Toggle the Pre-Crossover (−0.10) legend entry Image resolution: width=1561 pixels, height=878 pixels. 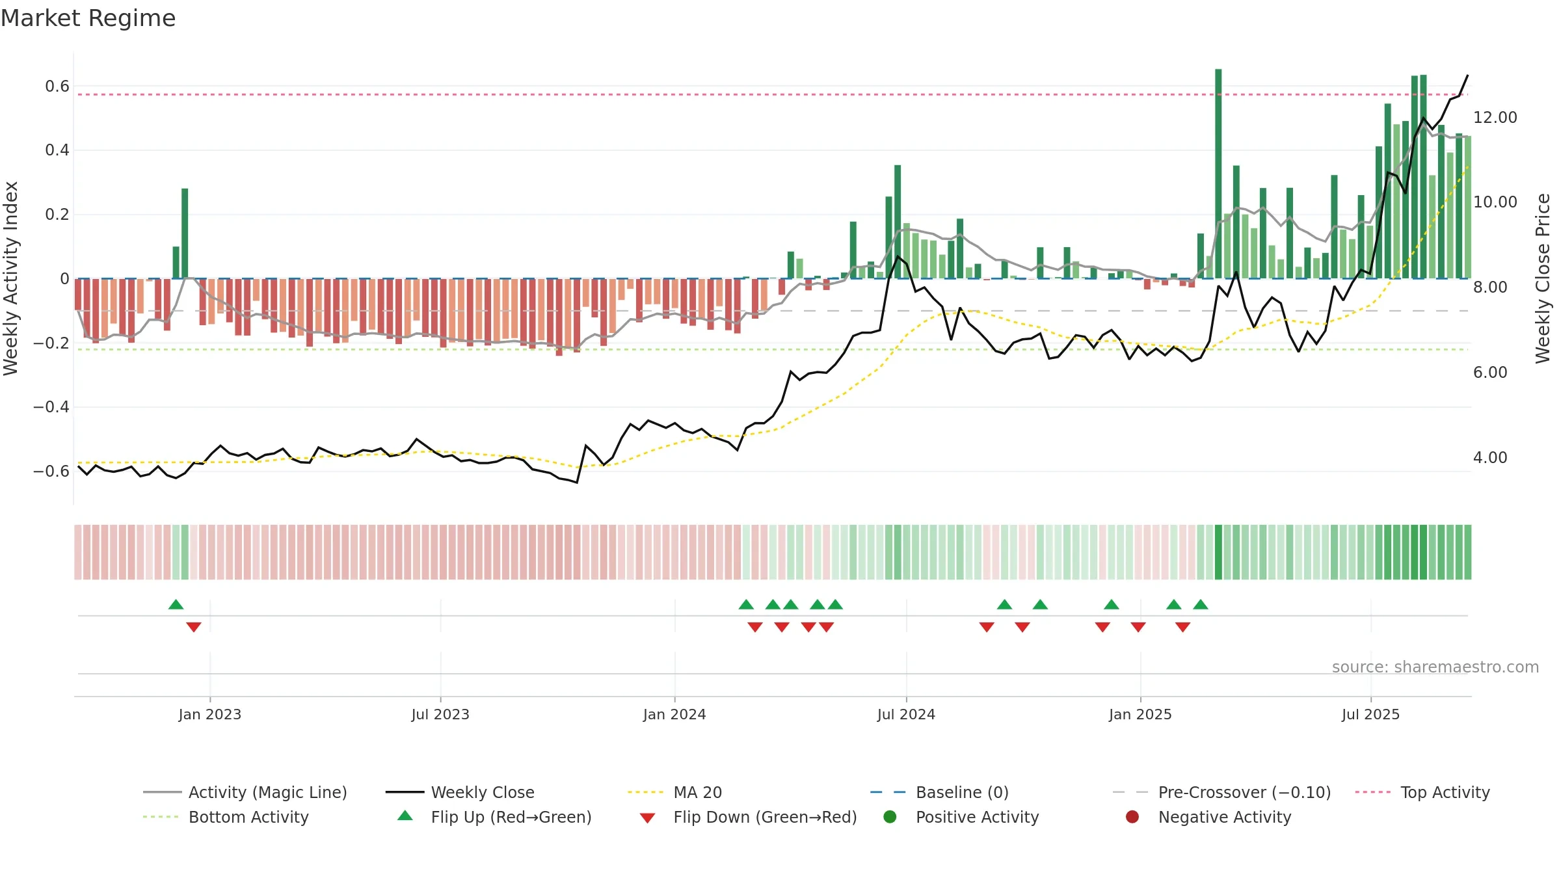[x=1221, y=792]
